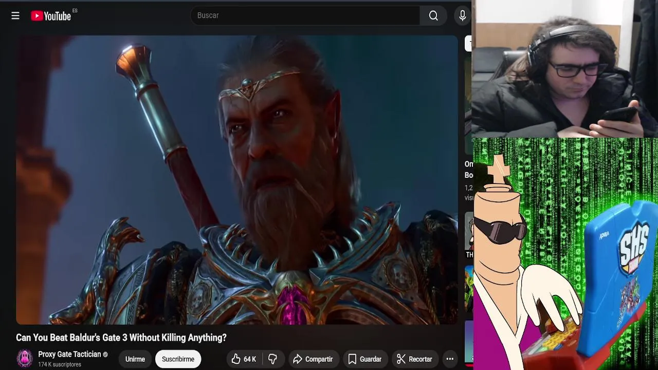
Task: Click the 174 K suscriptores text
Action: coord(60,364)
